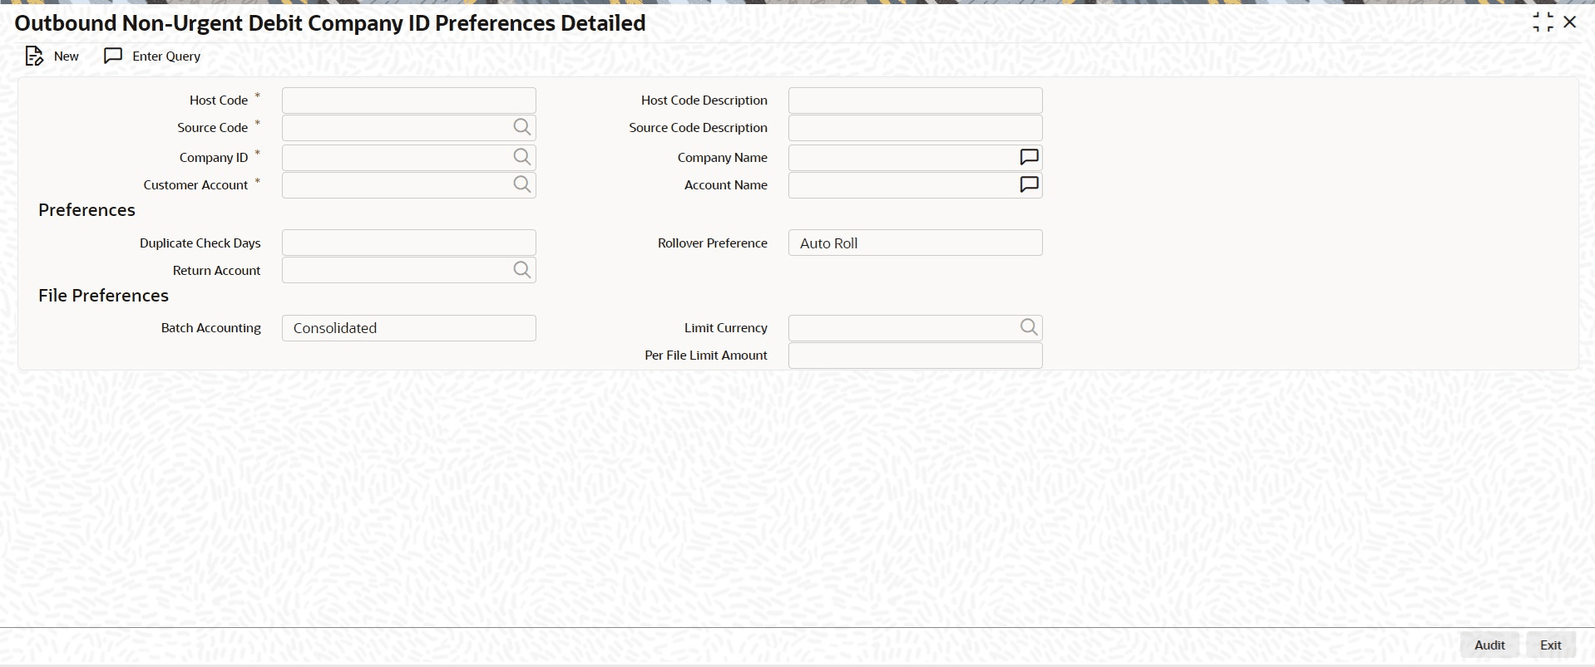Expand the Batch Accounting dropdown

pyautogui.click(x=408, y=328)
